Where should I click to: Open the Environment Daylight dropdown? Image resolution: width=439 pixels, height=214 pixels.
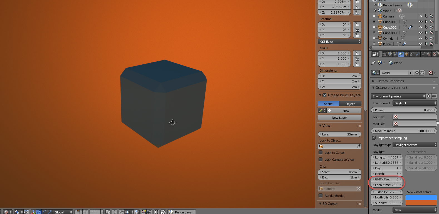point(415,103)
